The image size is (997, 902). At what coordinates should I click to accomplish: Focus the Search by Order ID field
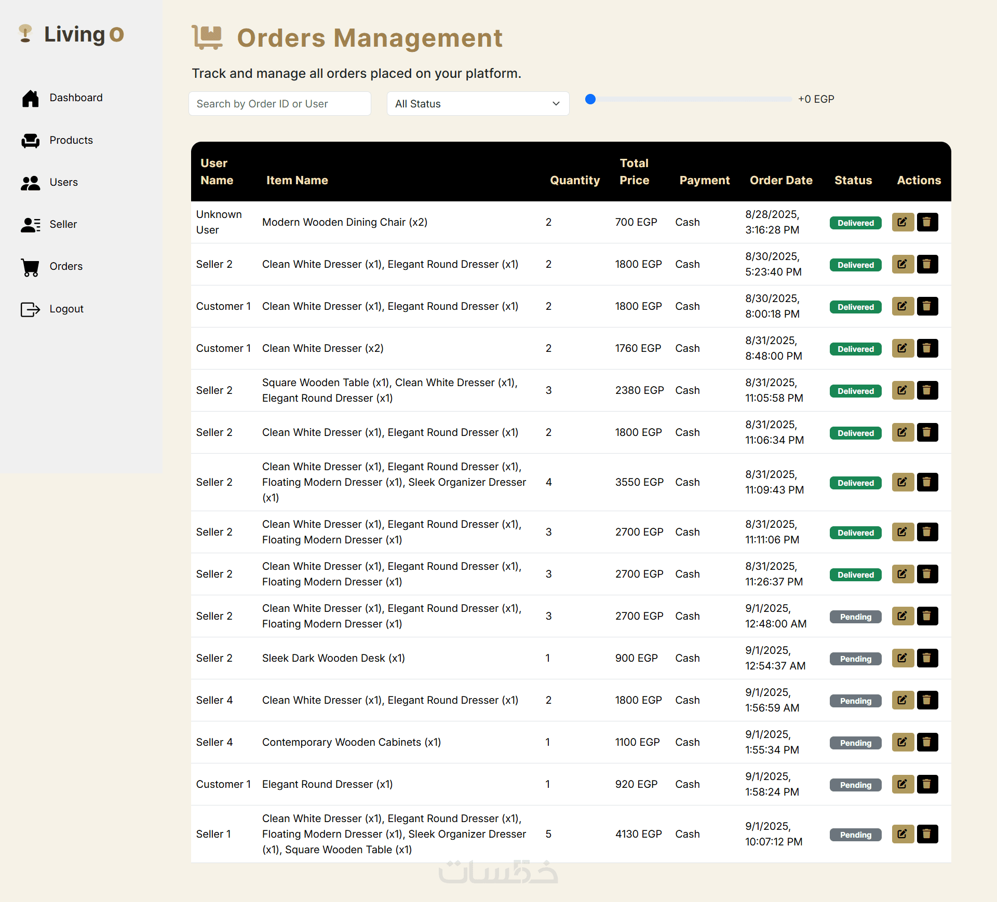point(279,104)
